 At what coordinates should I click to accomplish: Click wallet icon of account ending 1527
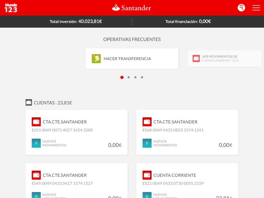click(x=36, y=175)
